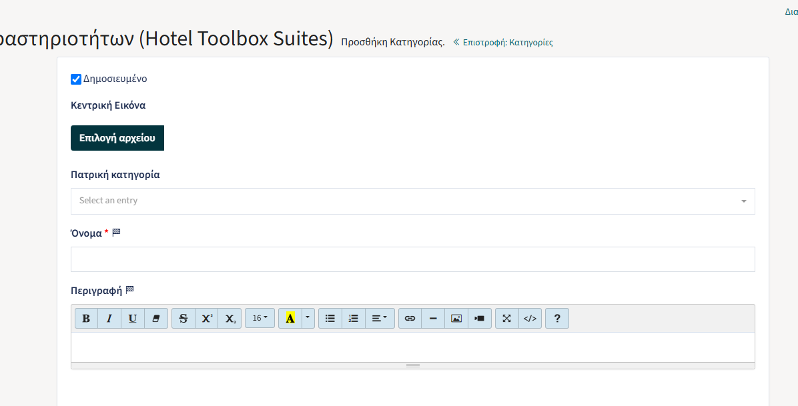Insert a horizontal rule

click(x=433, y=319)
